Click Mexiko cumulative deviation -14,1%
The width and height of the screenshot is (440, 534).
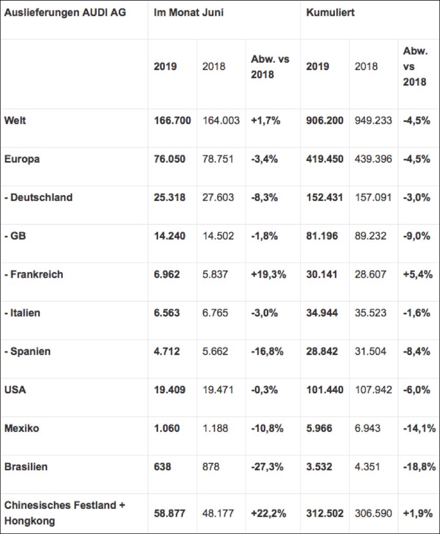tap(419, 428)
